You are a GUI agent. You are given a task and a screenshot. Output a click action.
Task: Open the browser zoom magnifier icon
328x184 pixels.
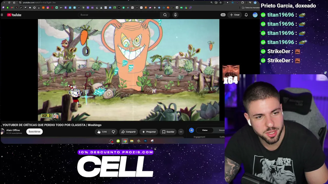[211, 3]
